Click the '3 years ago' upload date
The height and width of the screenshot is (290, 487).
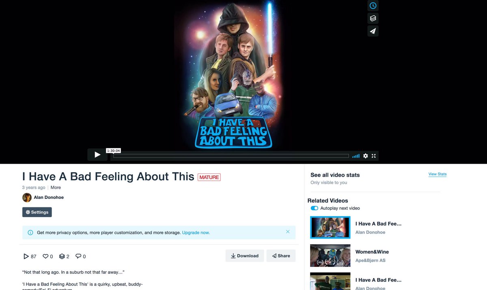[34, 188]
